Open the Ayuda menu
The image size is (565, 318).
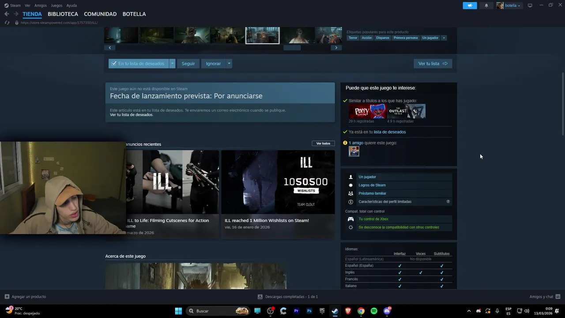(72, 5)
